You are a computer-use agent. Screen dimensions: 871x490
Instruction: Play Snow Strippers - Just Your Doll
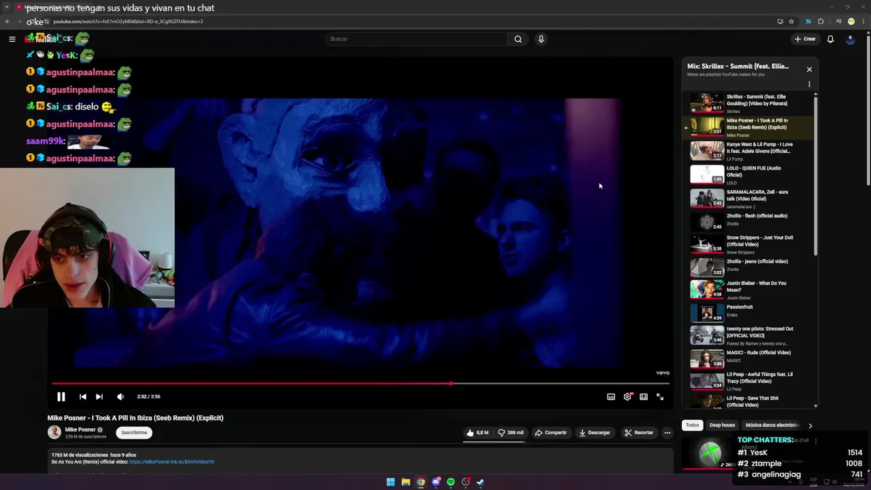click(x=749, y=244)
